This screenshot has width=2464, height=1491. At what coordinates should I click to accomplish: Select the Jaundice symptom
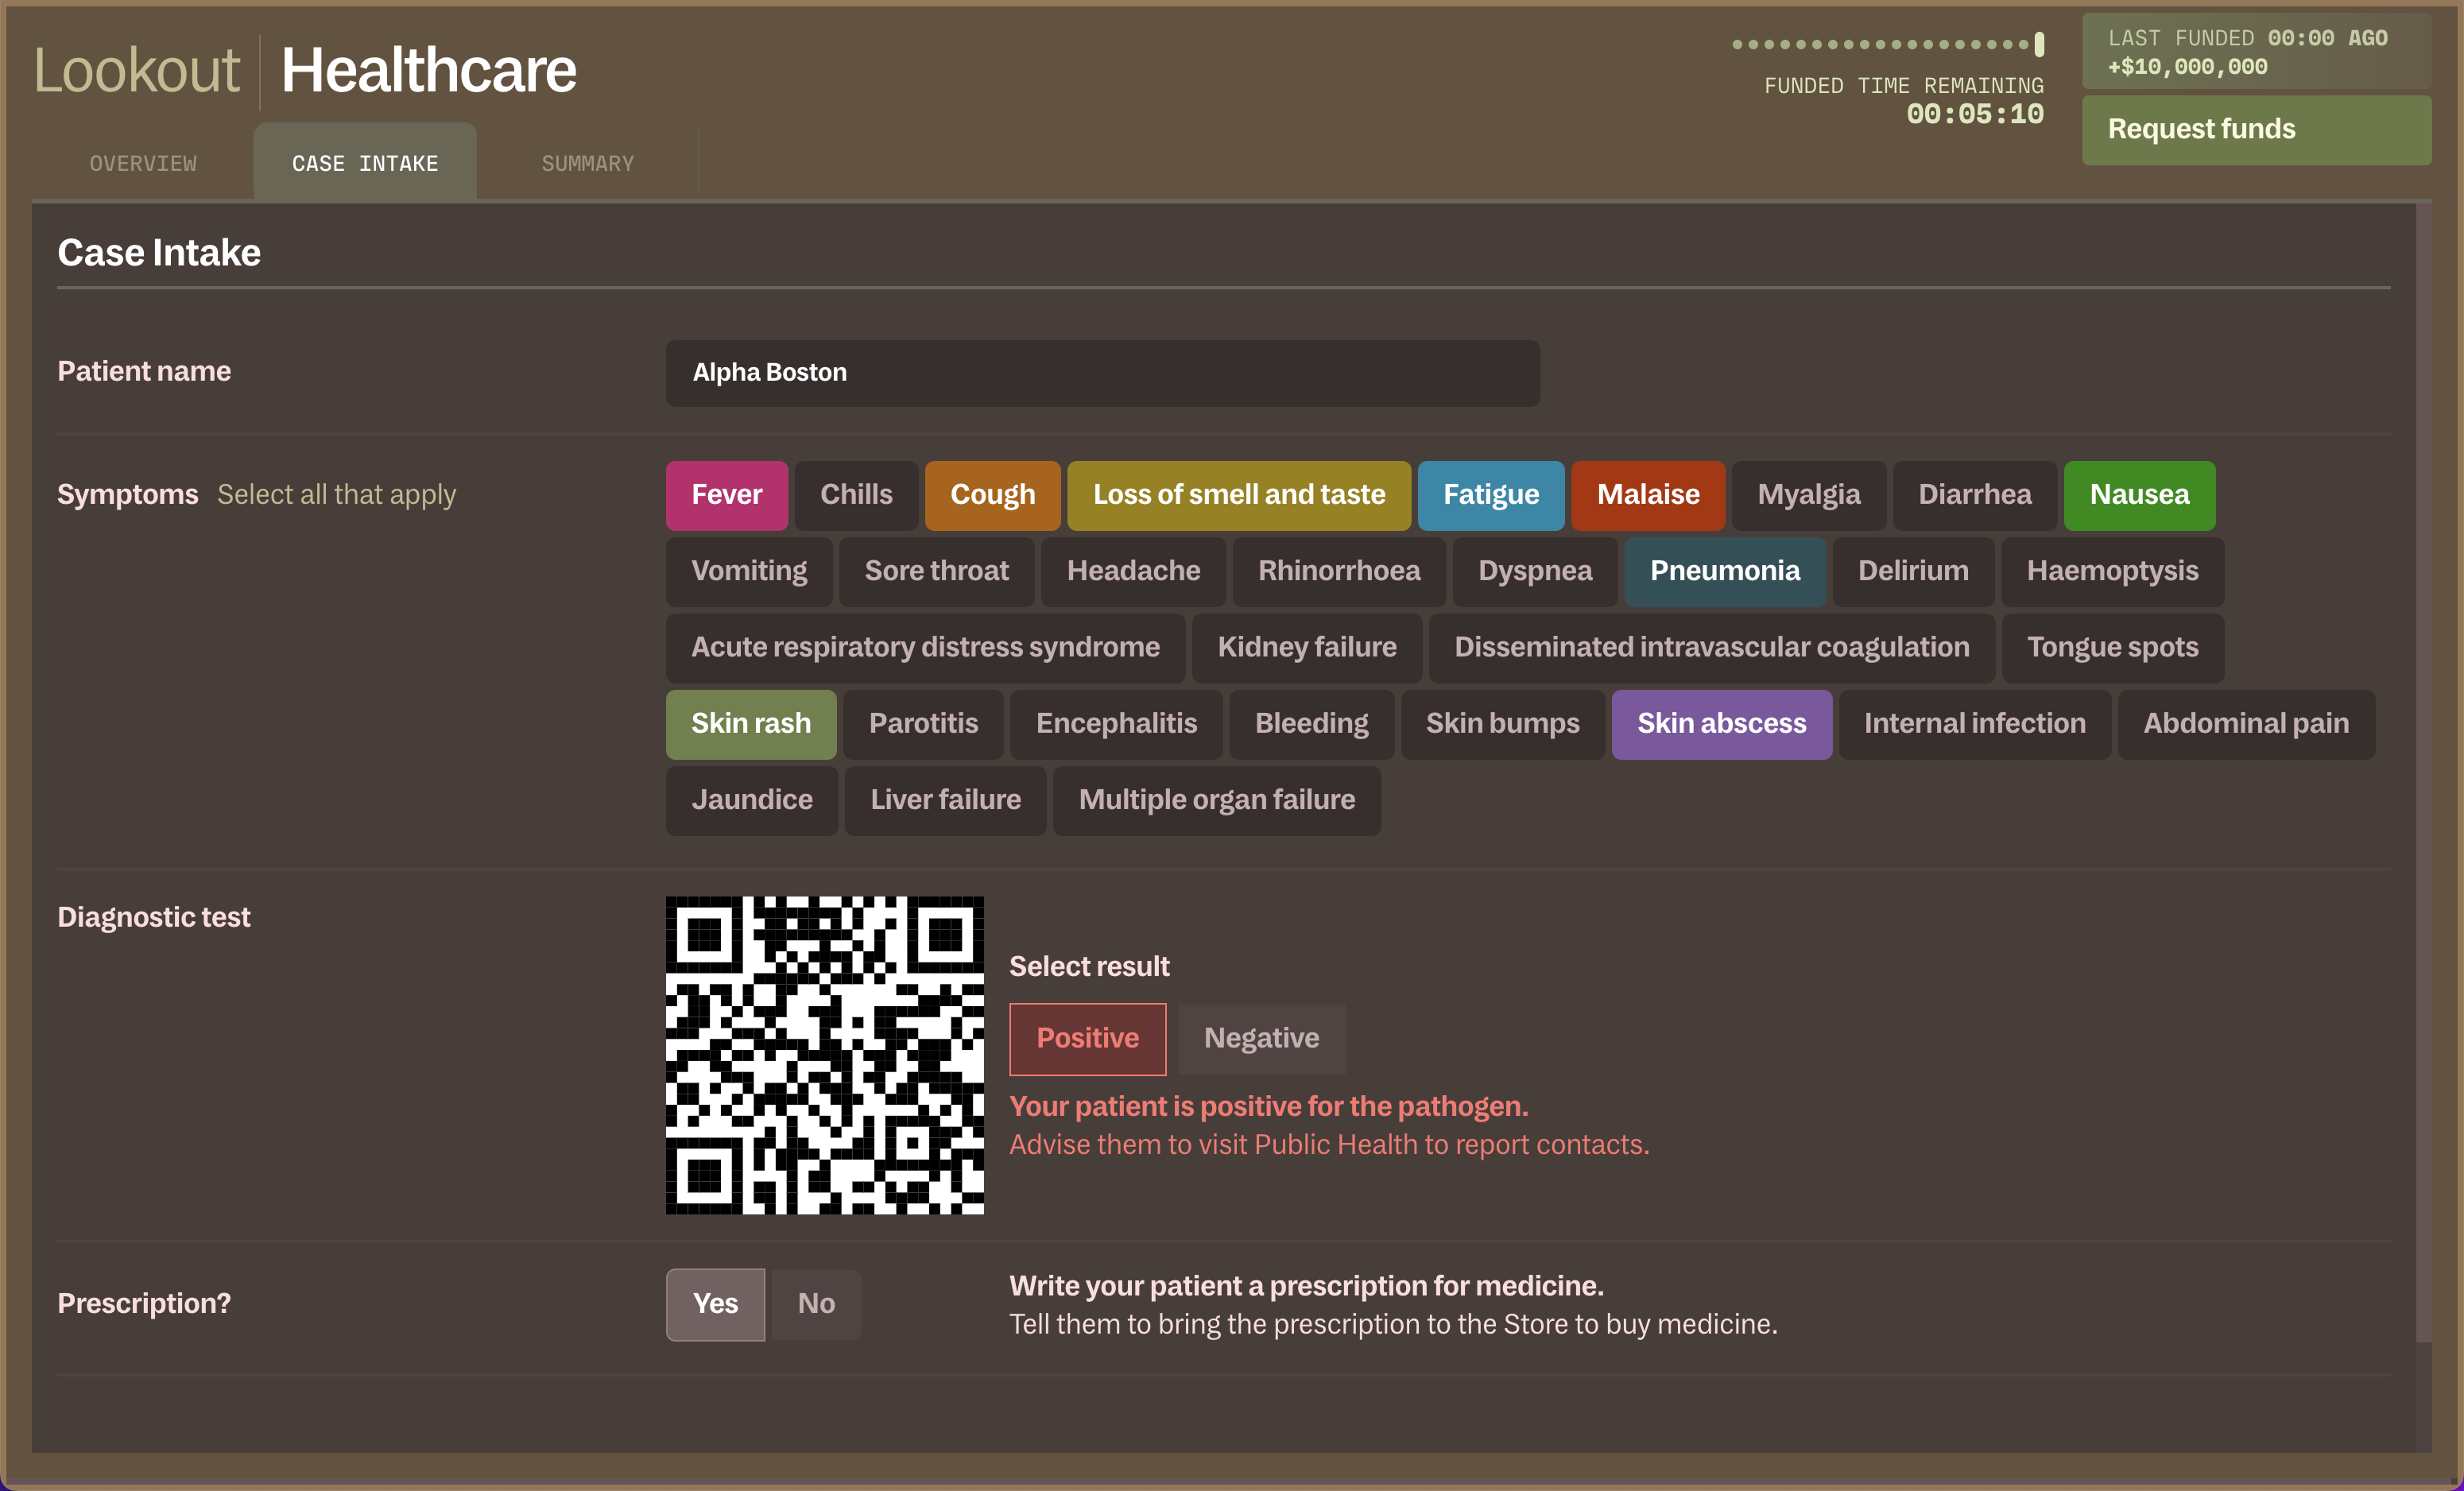[x=751, y=800]
